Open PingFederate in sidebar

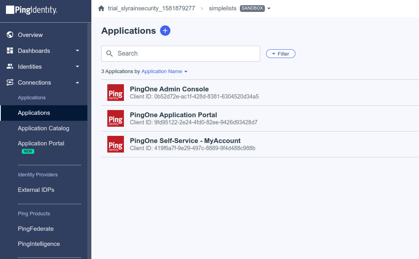coord(36,229)
